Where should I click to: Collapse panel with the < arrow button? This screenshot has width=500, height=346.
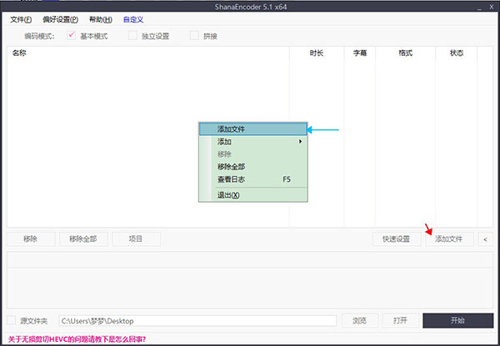click(485, 239)
